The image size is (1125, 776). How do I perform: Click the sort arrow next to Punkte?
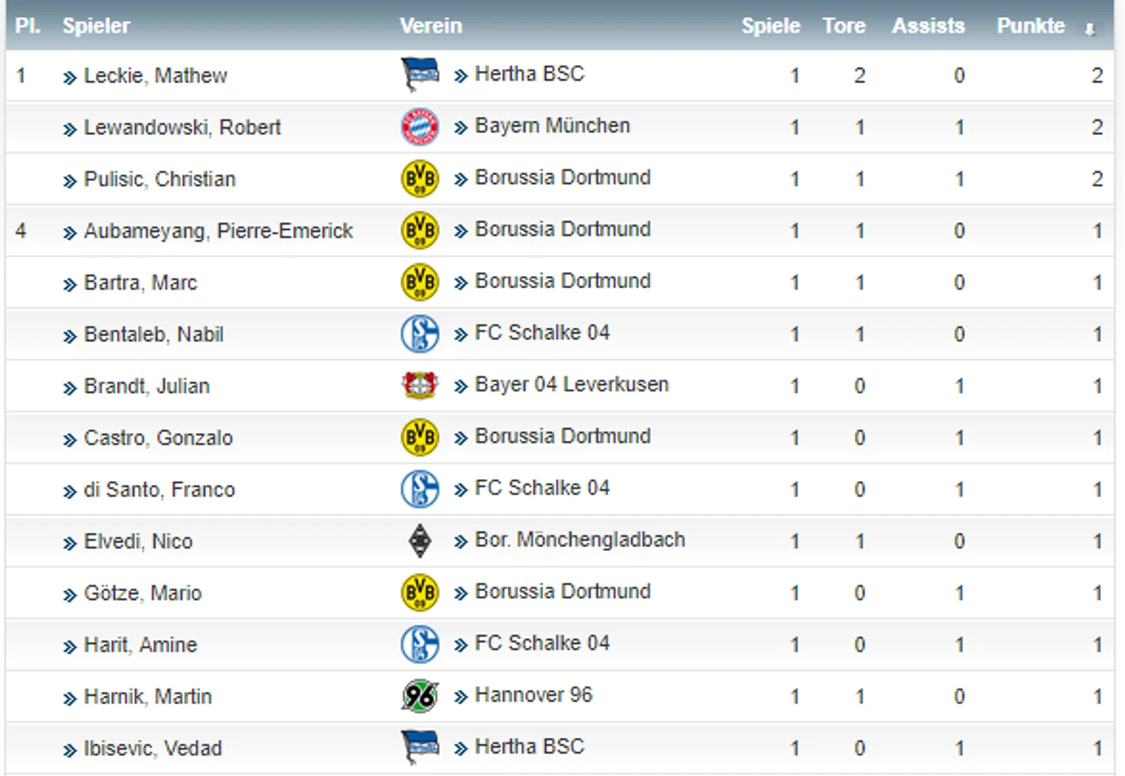[x=1090, y=29]
